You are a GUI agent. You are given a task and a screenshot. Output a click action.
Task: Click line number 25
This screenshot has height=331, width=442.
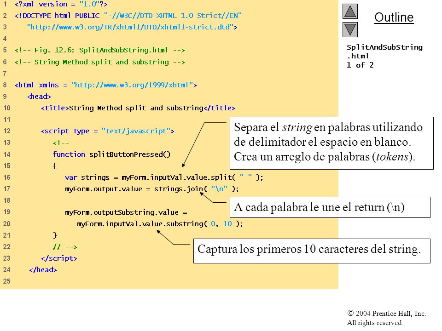tap(7, 281)
